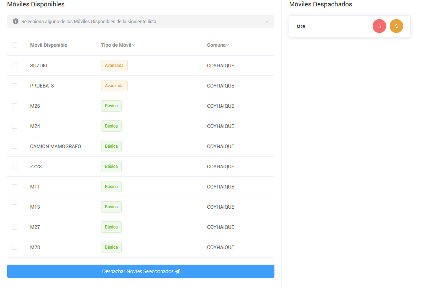Mark the CAMION MAMOGRAFO checkbox
Image resolution: width=423 pixels, height=288 pixels.
(15, 146)
